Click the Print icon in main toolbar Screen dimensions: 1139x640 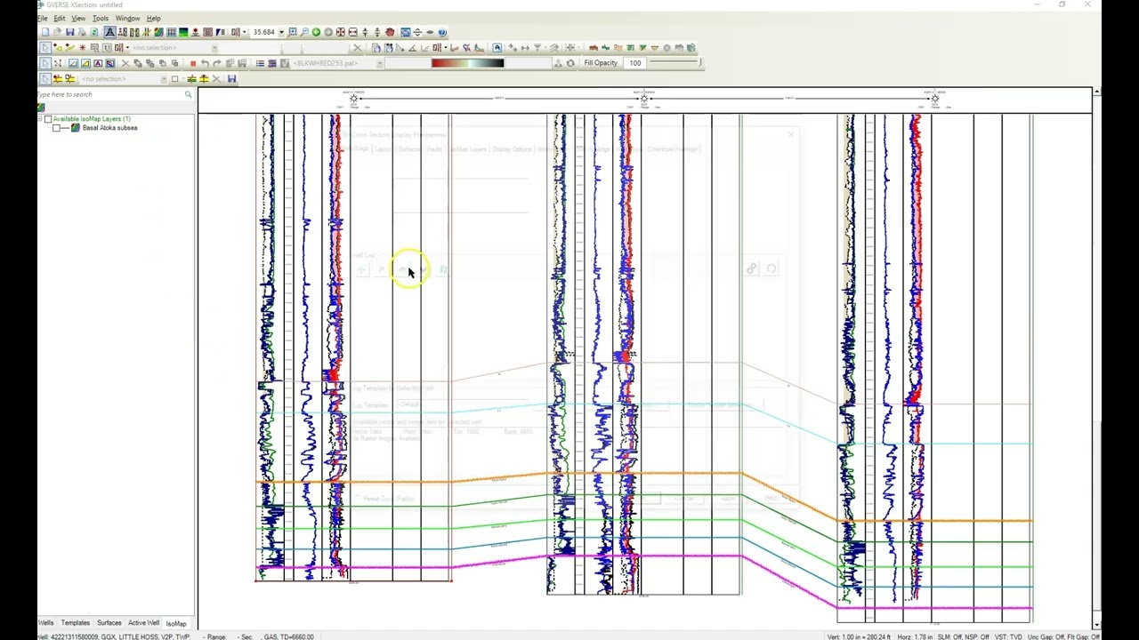[82, 32]
